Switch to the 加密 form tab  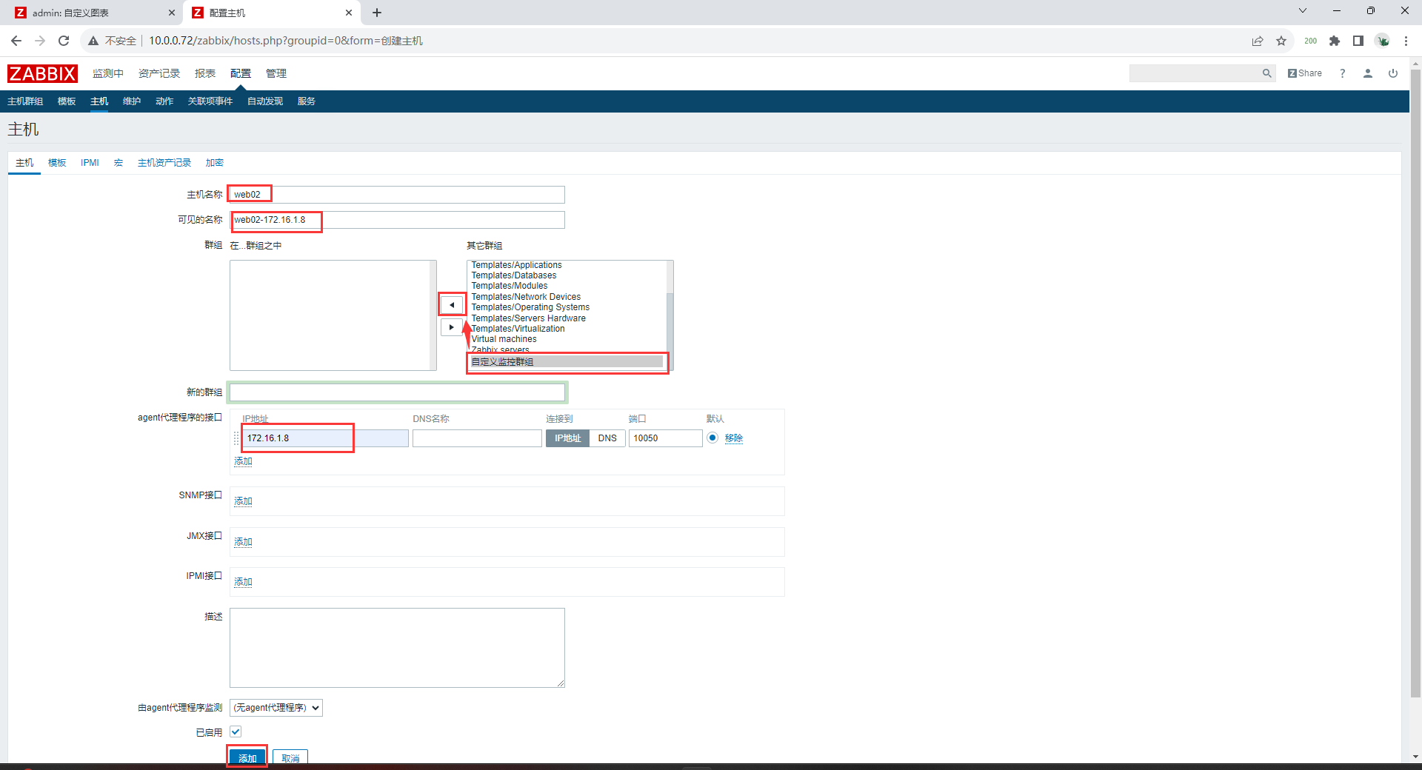[x=215, y=163]
